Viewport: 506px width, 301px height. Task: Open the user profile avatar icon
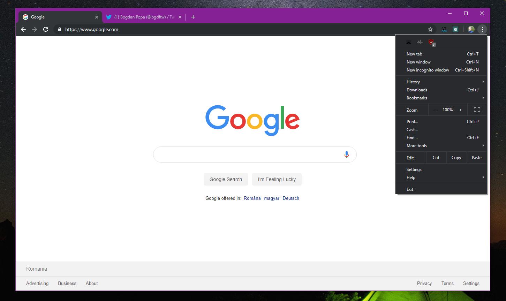pyautogui.click(x=471, y=30)
